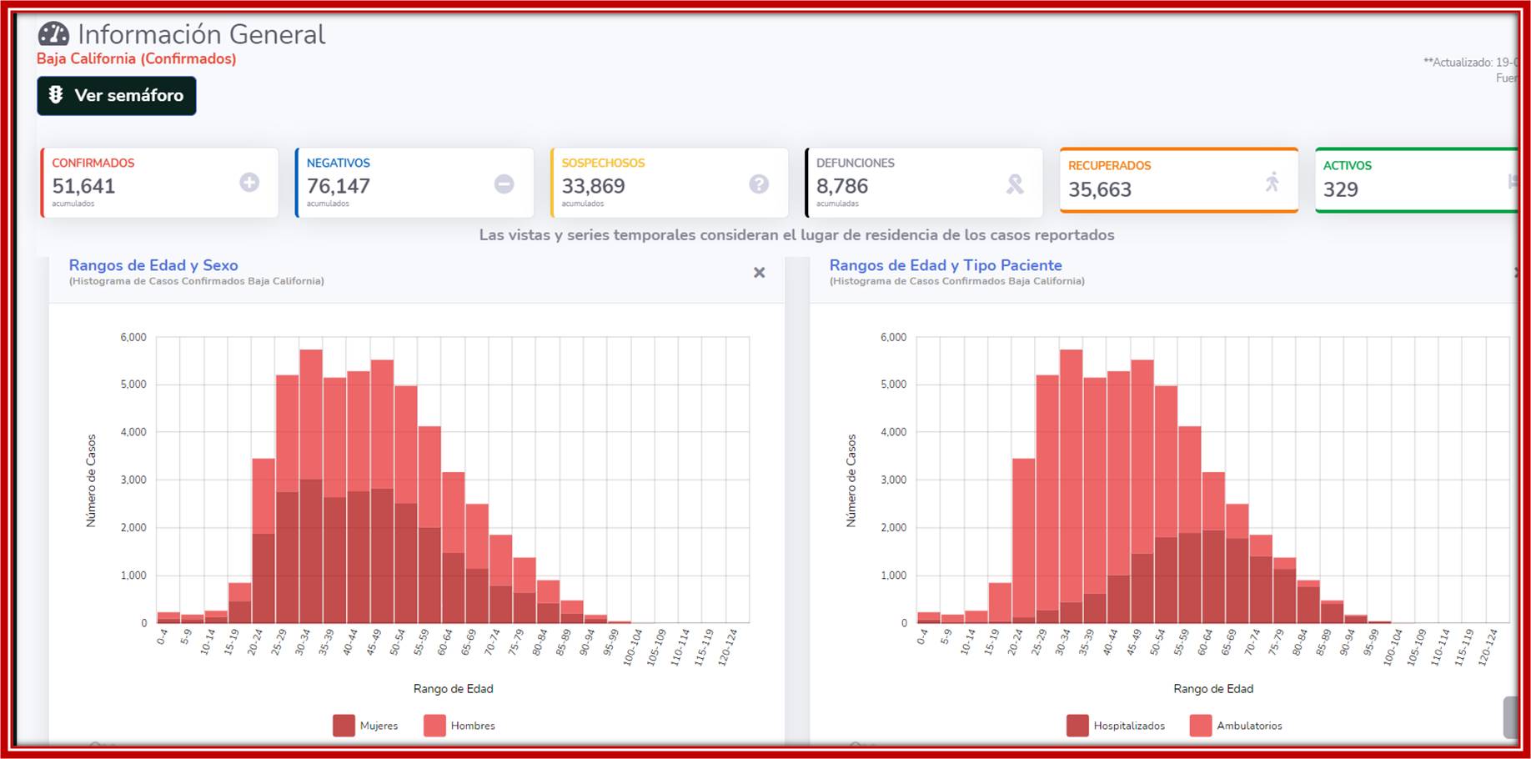
Task: Click the Mujeres legend label
Action: (x=379, y=726)
